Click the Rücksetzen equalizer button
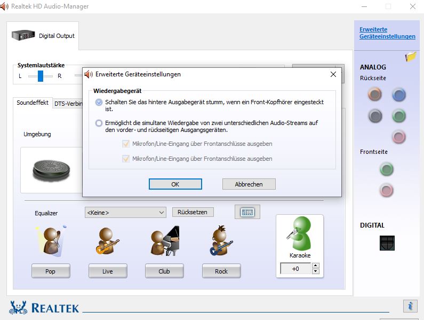This screenshot has height=320, width=424. [193, 212]
